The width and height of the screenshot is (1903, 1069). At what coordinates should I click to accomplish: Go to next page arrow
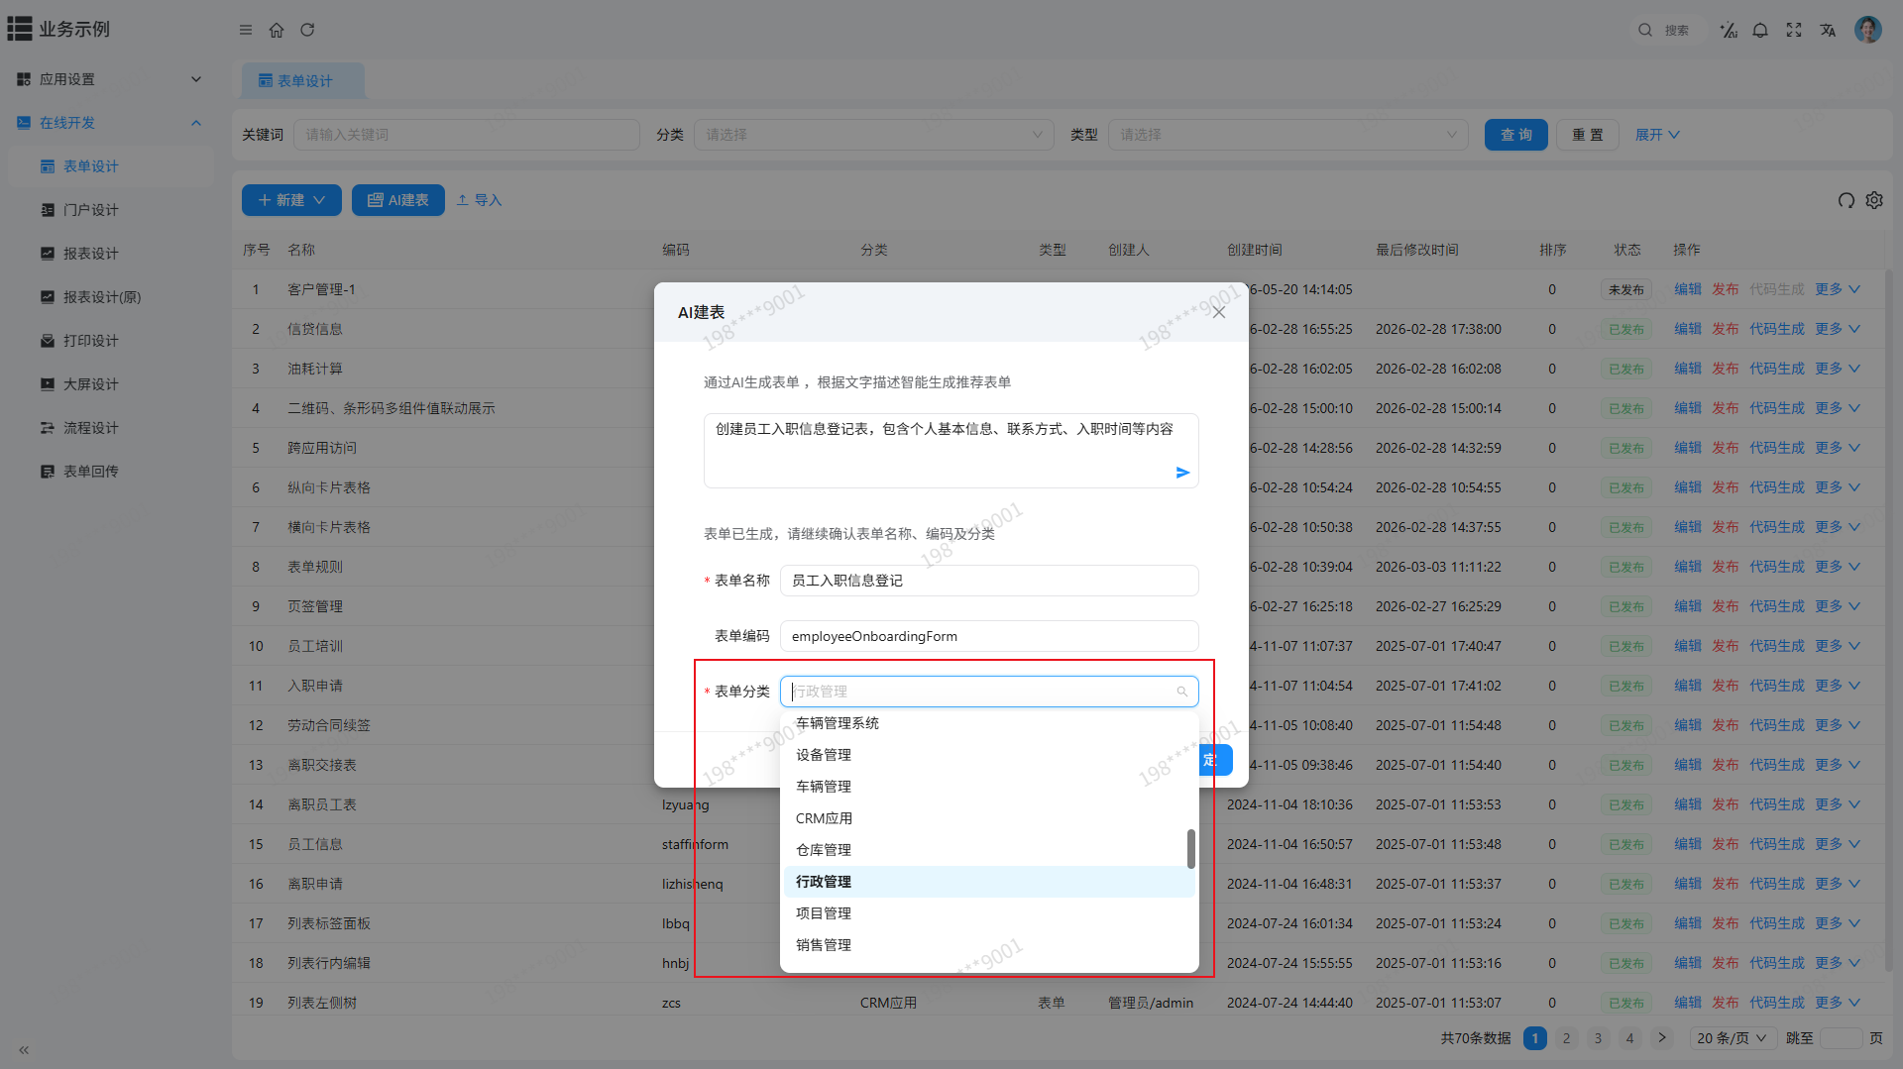pos(1662,1038)
